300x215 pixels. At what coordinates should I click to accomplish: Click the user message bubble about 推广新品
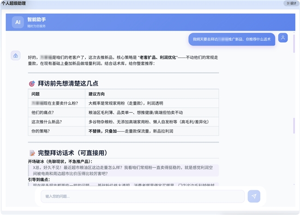click(232, 39)
